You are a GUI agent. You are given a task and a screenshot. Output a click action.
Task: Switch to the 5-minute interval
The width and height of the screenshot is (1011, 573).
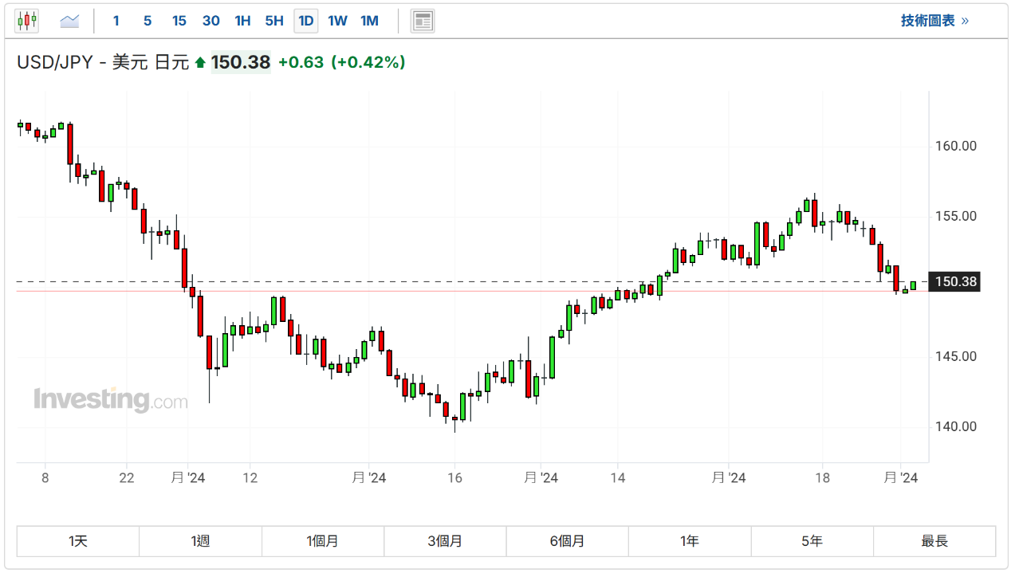pos(148,21)
